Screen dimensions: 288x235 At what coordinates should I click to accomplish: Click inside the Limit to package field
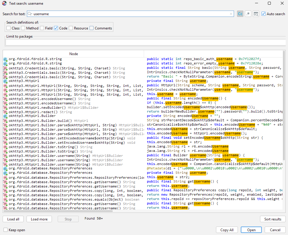click(x=145, y=43)
